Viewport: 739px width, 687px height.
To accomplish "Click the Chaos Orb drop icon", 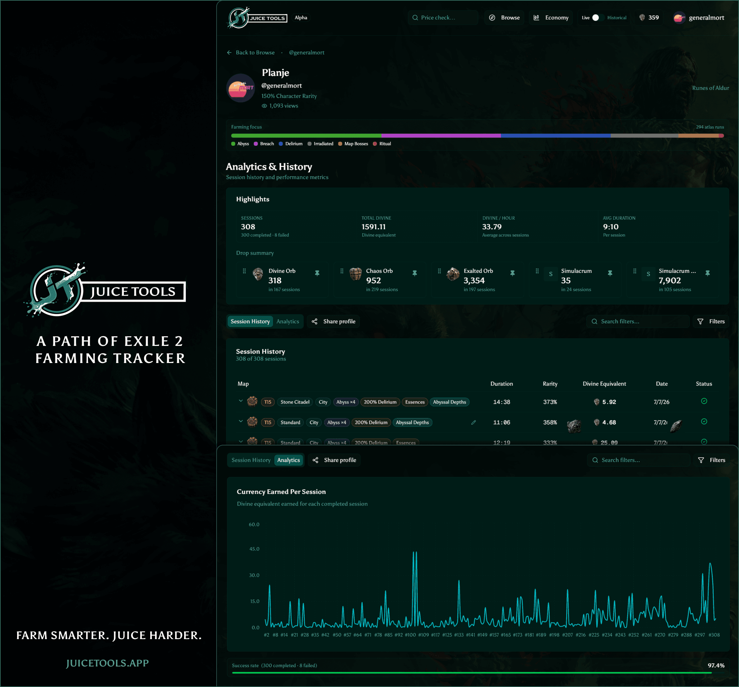I will point(355,274).
